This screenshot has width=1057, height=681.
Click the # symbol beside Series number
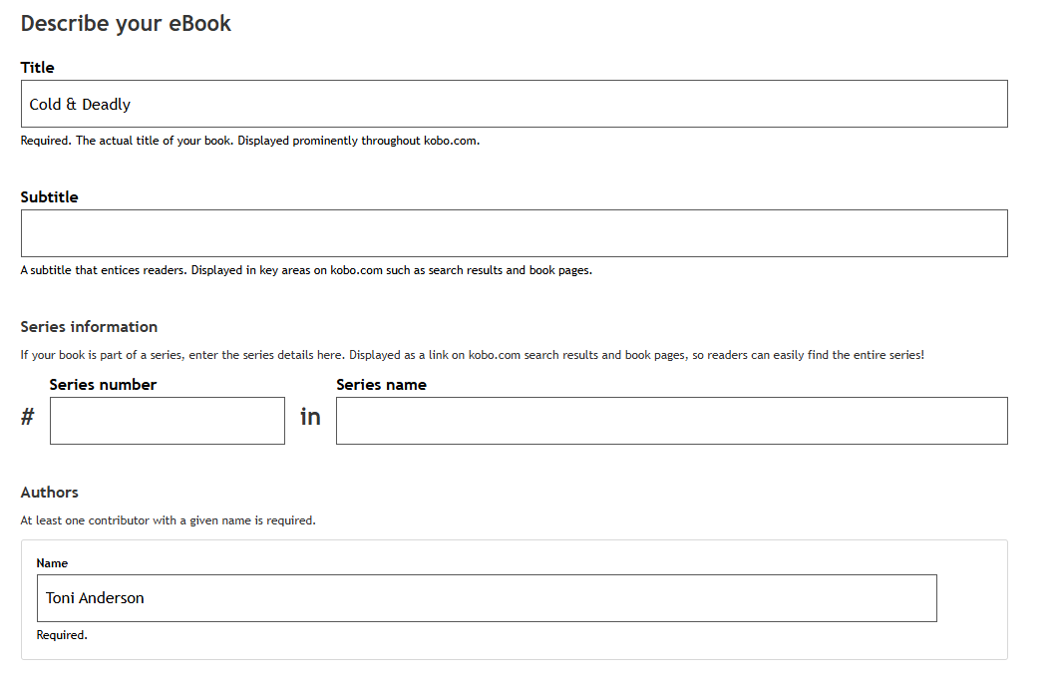click(28, 417)
